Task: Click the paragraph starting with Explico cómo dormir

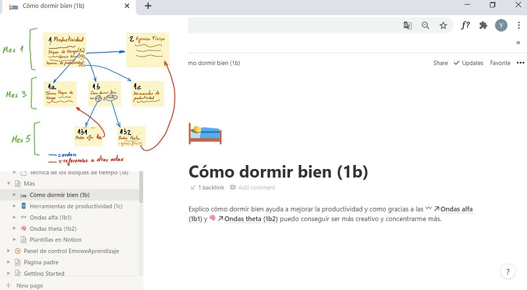Action: click(331, 214)
